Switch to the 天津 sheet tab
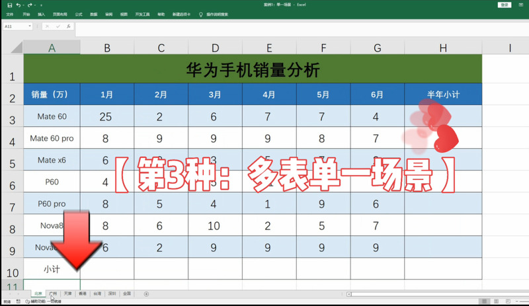Viewport: 529px width, 306px height. click(68, 294)
